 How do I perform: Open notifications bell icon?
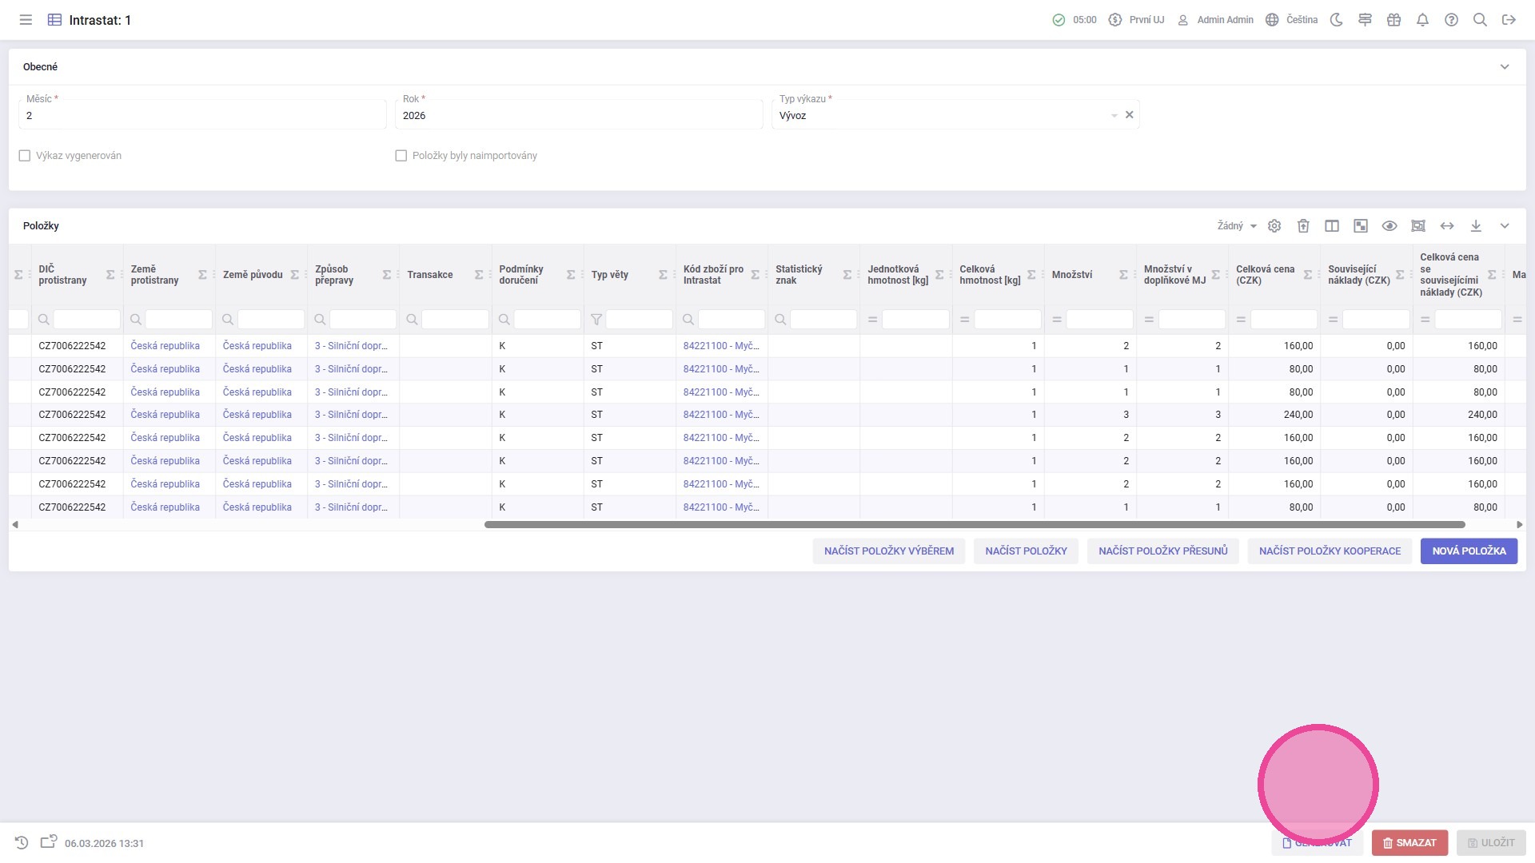1422,20
